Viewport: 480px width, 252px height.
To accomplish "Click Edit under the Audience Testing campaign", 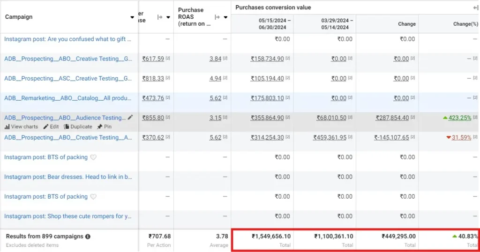I will click(51, 127).
